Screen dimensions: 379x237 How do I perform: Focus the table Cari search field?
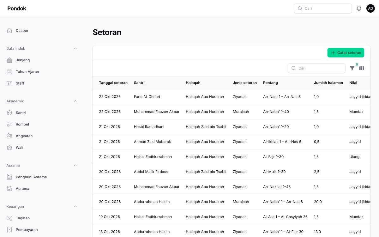(x=316, y=68)
